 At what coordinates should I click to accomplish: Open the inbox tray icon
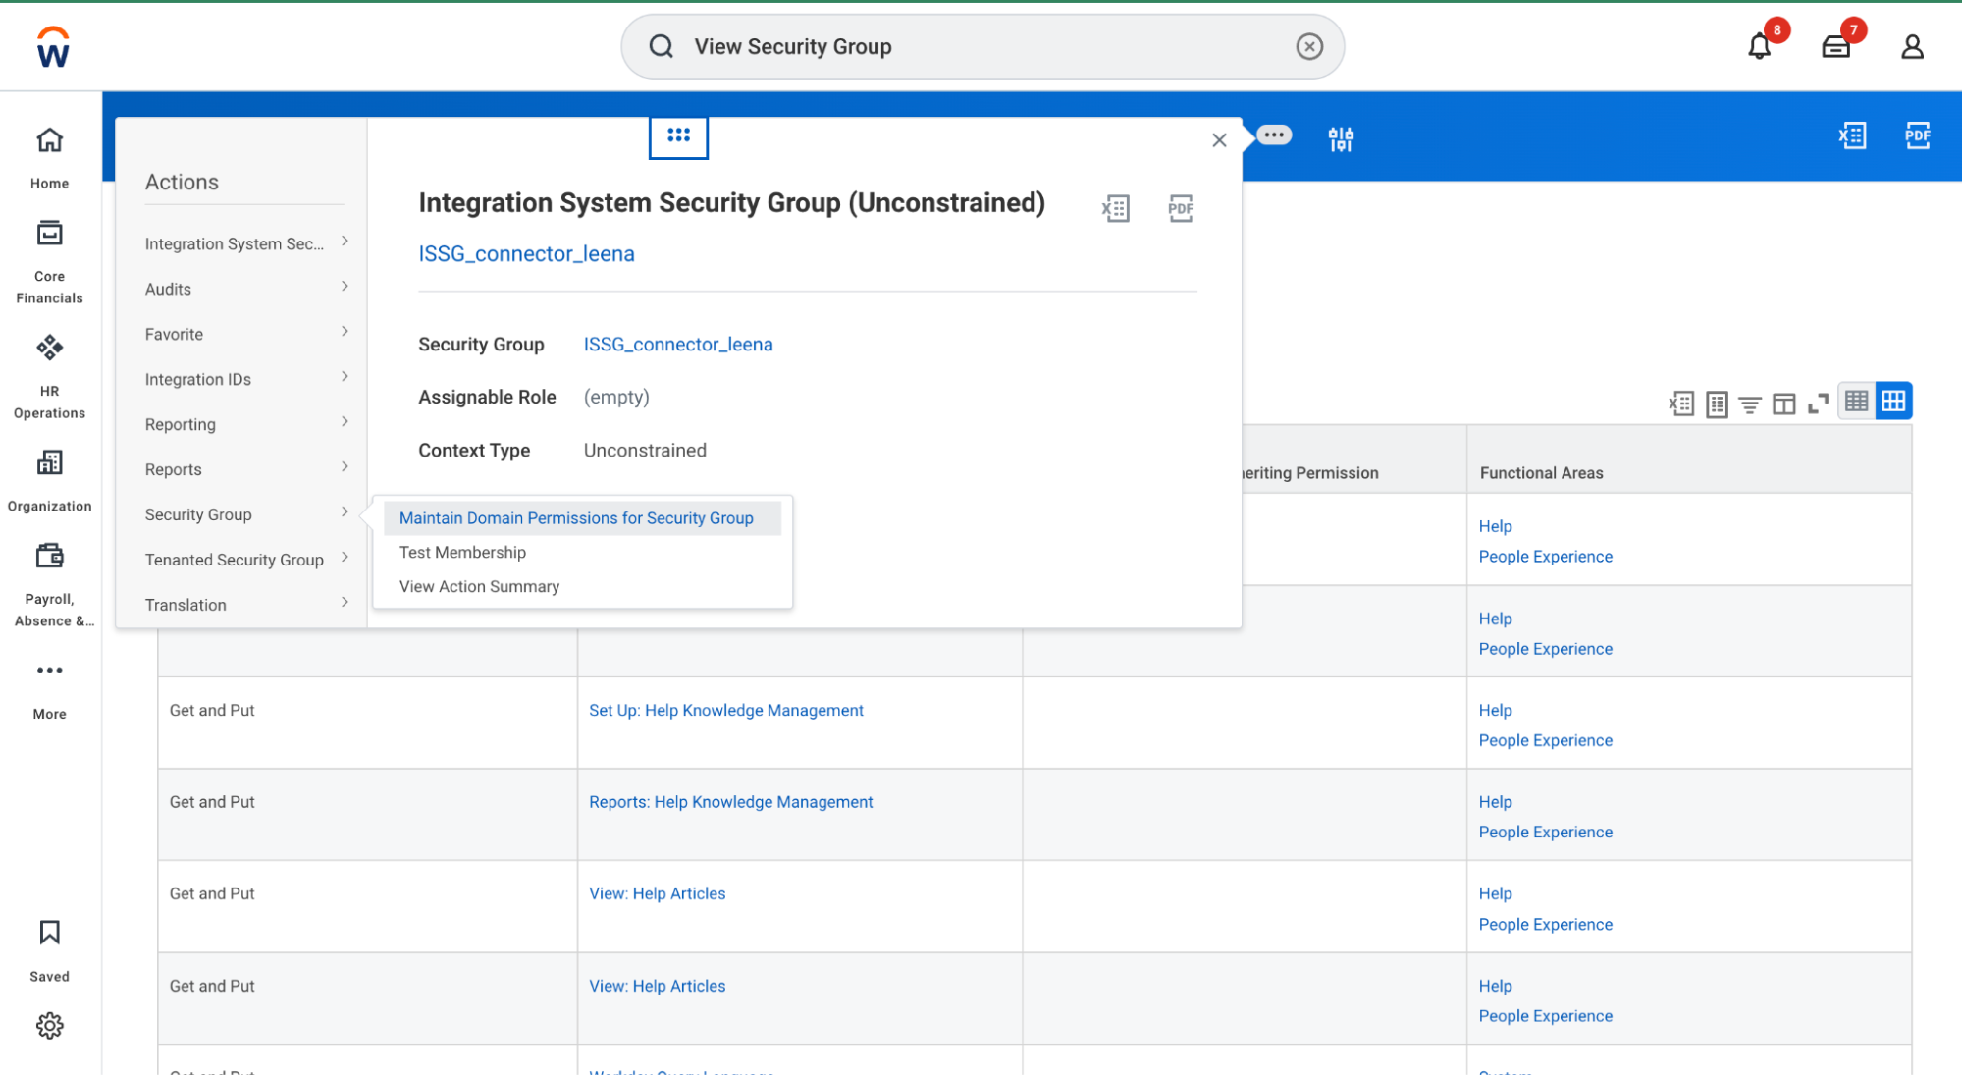[x=1835, y=46]
